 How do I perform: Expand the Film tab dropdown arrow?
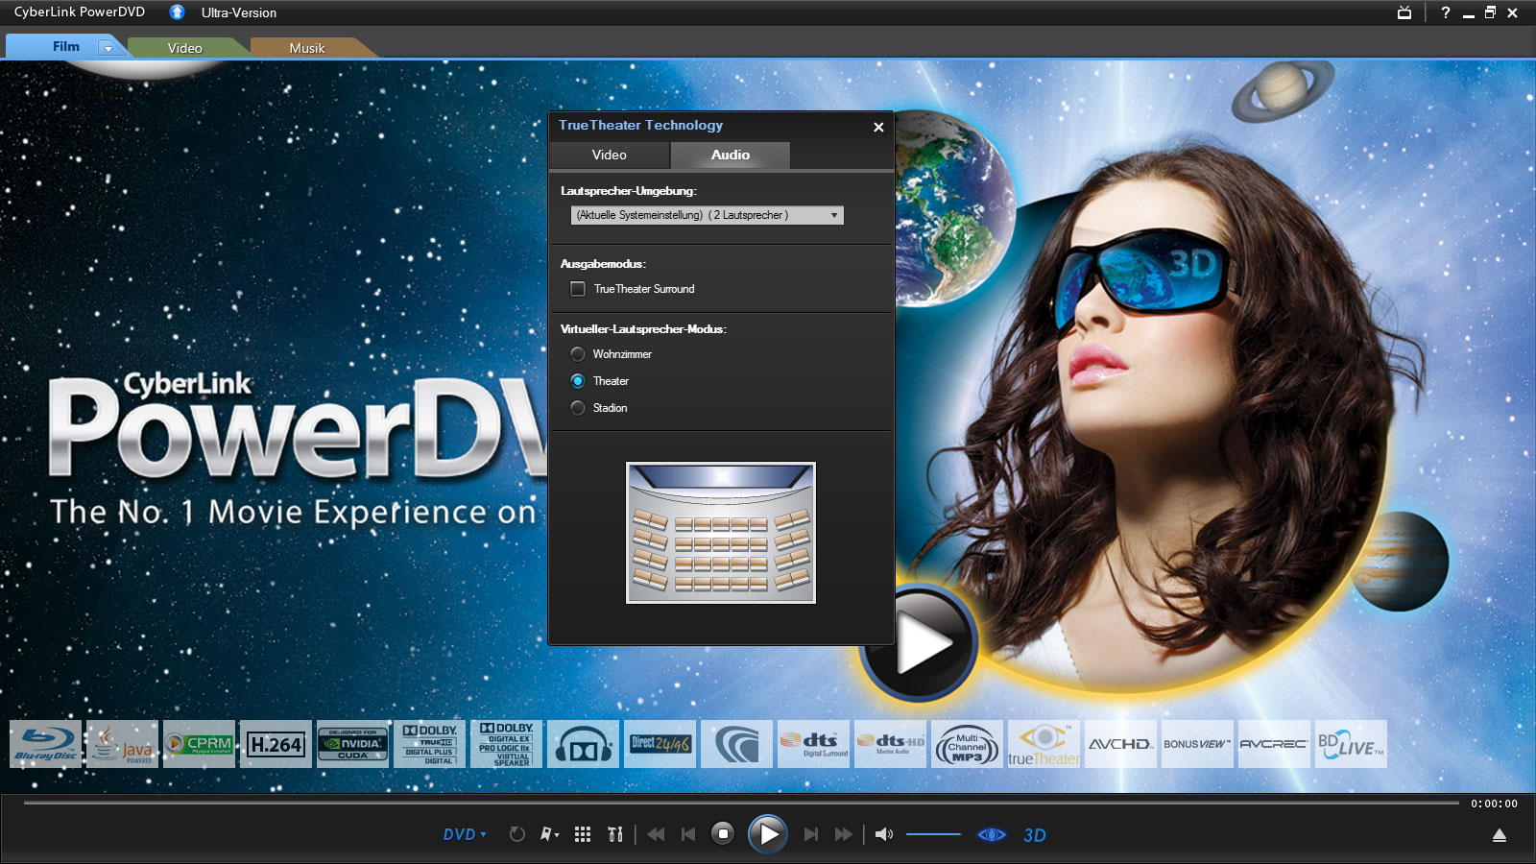108,48
